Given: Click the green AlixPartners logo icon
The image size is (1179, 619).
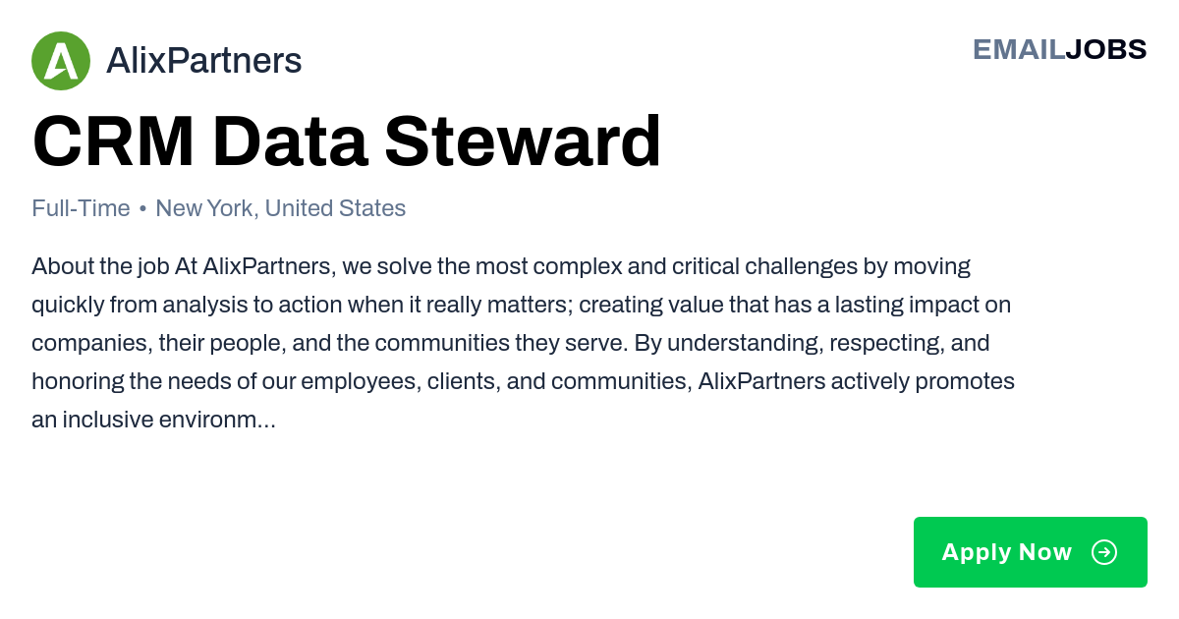Looking at the screenshot, I should pyautogui.click(x=61, y=61).
